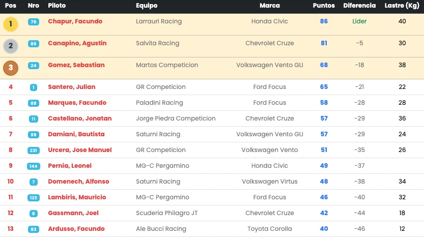This screenshot has height=239, width=424.
Task: Click the Marca column header
Action: click(270, 6)
